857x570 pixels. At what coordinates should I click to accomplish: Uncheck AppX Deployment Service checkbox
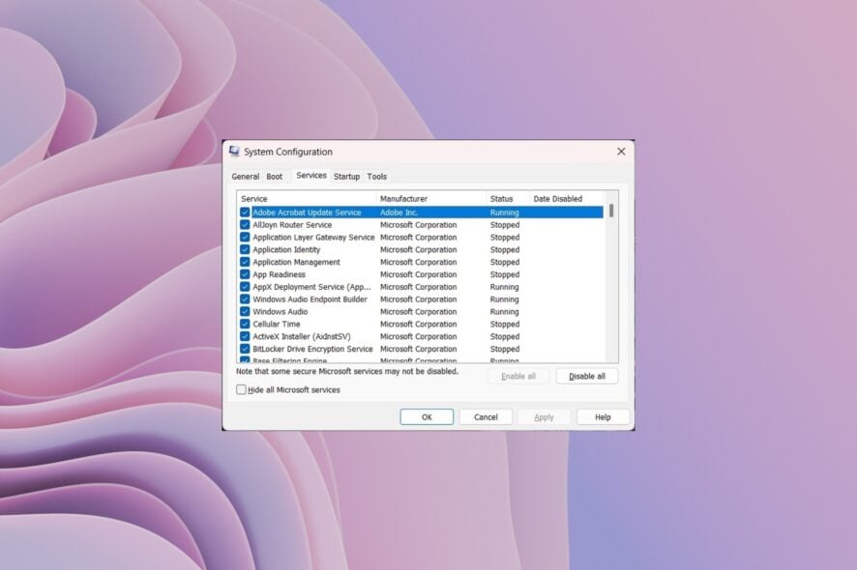coord(245,287)
